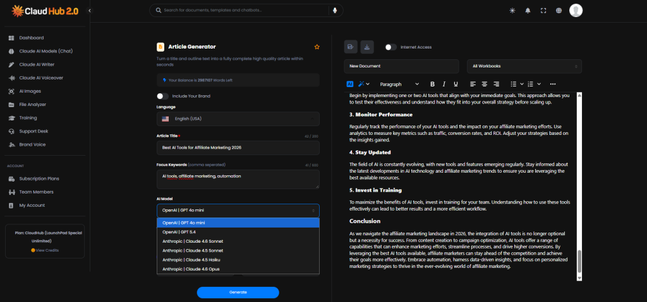The image size is (647, 302).
Task: Click the View Credits link
Action: pos(45,250)
